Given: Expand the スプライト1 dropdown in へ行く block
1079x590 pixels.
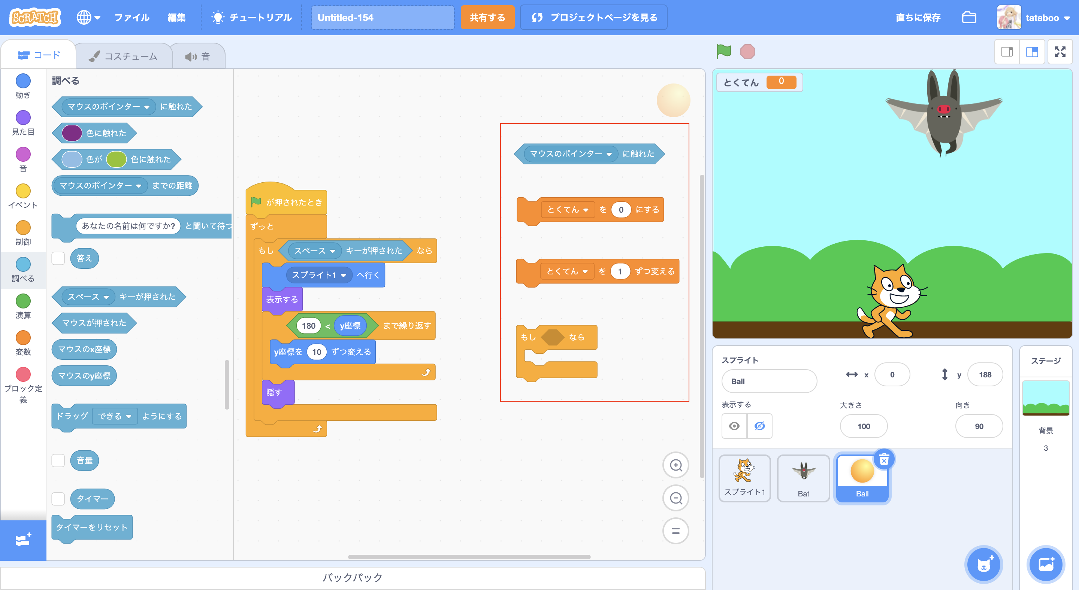Looking at the screenshot, I should click(x=344, y=275).
